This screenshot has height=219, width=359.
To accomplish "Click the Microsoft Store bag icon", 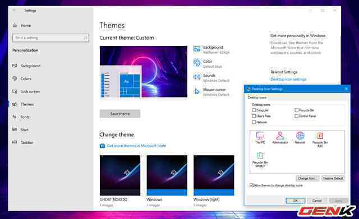I will (102, 146).
